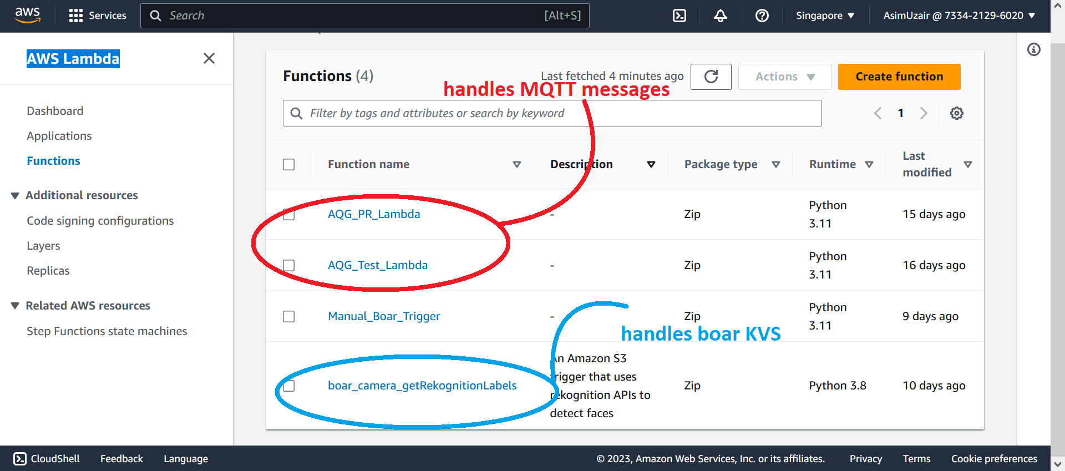Open the Services grid menu

(98, 16)
